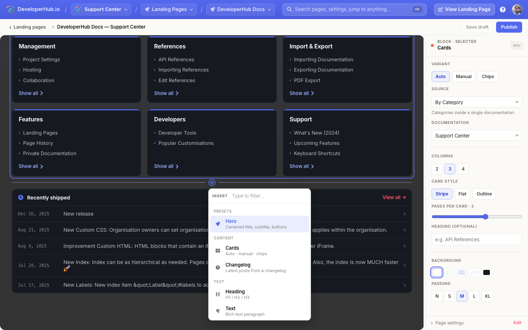Open the Documentation Support Center dropdown
The image size is (528, 330).
(477, 135)
